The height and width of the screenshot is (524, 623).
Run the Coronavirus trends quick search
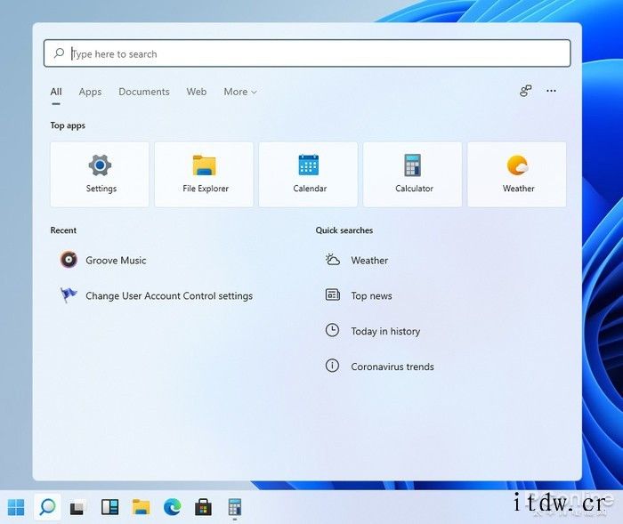(380, 367)
